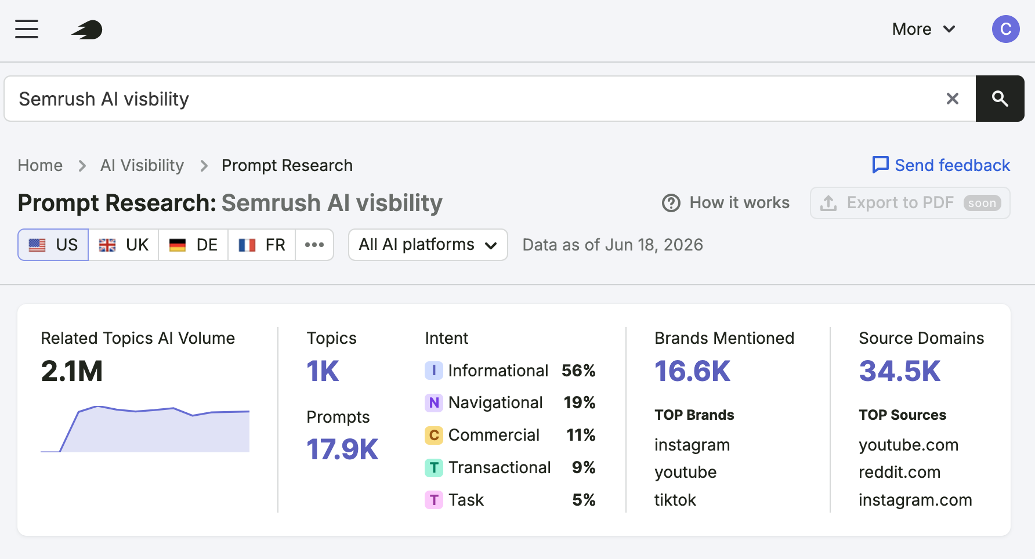
Task: Click the UK flag icon
Action: [107, 245]
